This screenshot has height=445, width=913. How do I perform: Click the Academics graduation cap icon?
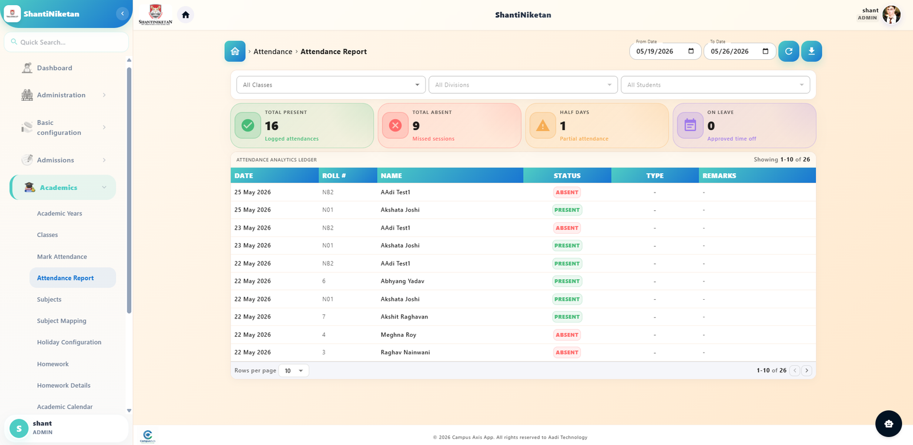pos(30,187)
